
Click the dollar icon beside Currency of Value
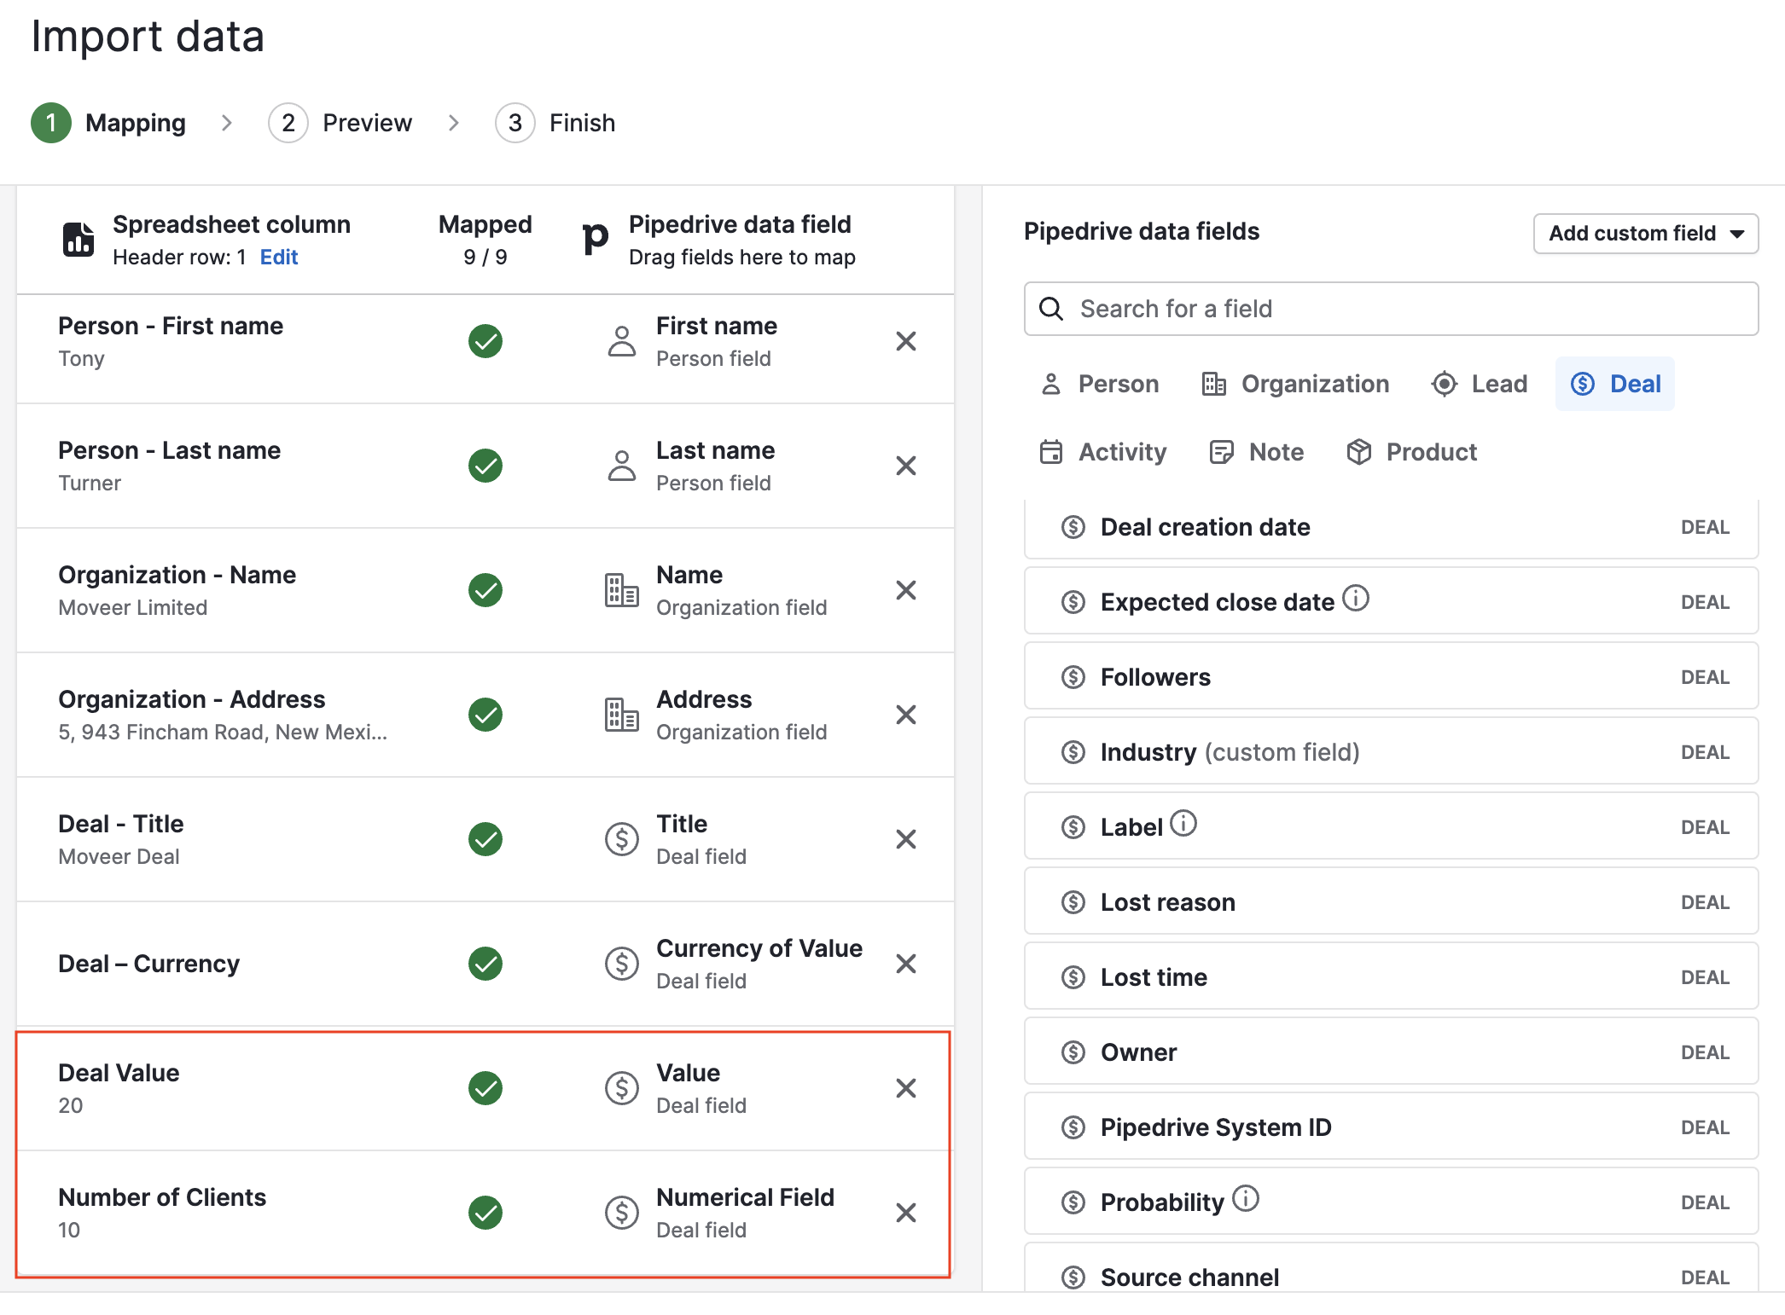pyautogui.click(x=622, y=964)
